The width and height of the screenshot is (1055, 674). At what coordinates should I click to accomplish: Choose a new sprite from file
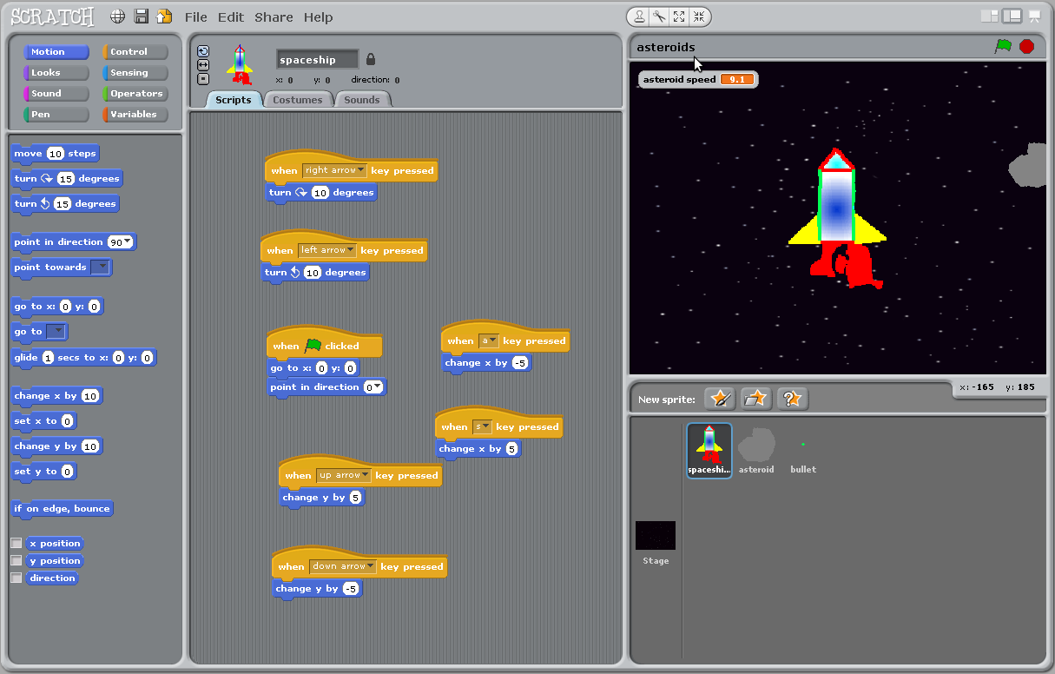click(x=754, y=399)
